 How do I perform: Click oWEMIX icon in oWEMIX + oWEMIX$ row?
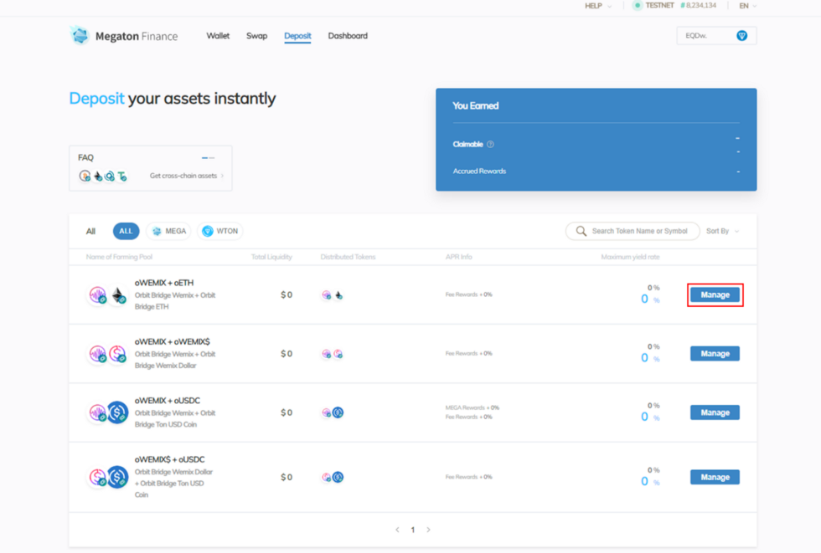pos(97,354)
